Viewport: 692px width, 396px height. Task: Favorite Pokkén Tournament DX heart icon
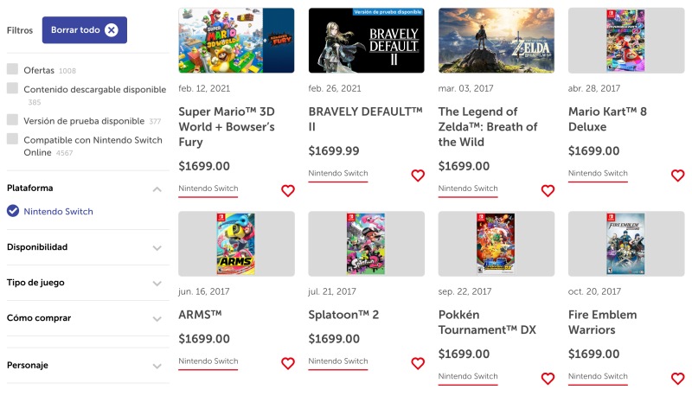[x=548, y=379]
